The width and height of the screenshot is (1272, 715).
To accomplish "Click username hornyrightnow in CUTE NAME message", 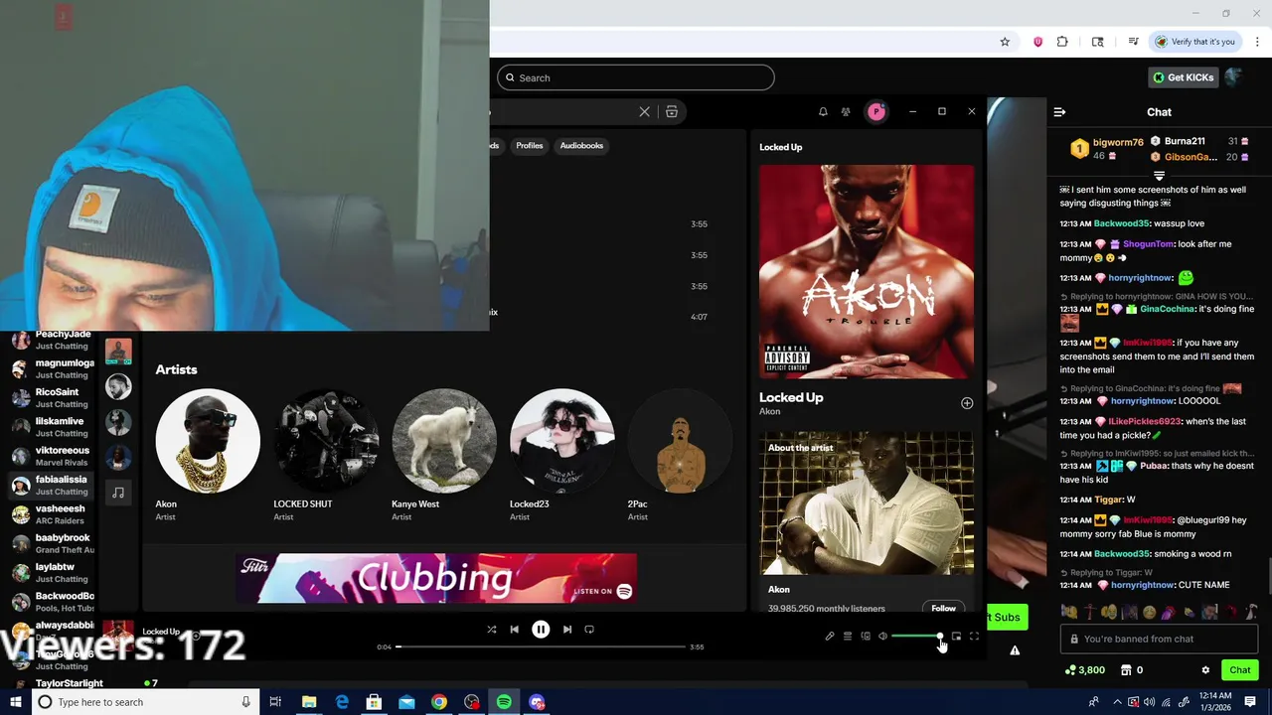I will click(1141, 586).
